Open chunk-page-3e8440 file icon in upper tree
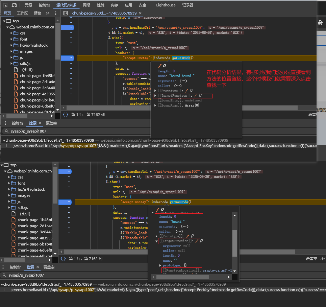 16,88
